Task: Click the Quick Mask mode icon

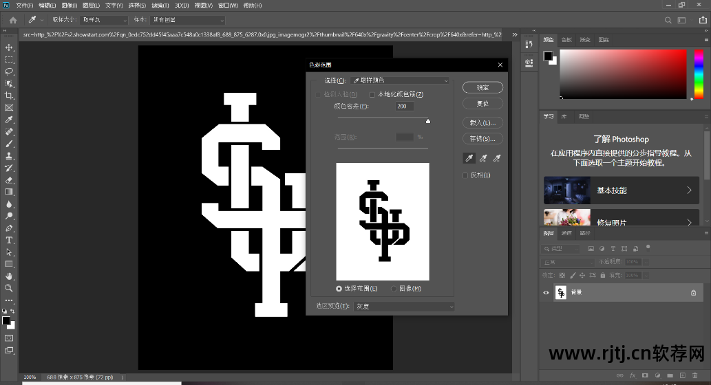Action: click(9, 338)
